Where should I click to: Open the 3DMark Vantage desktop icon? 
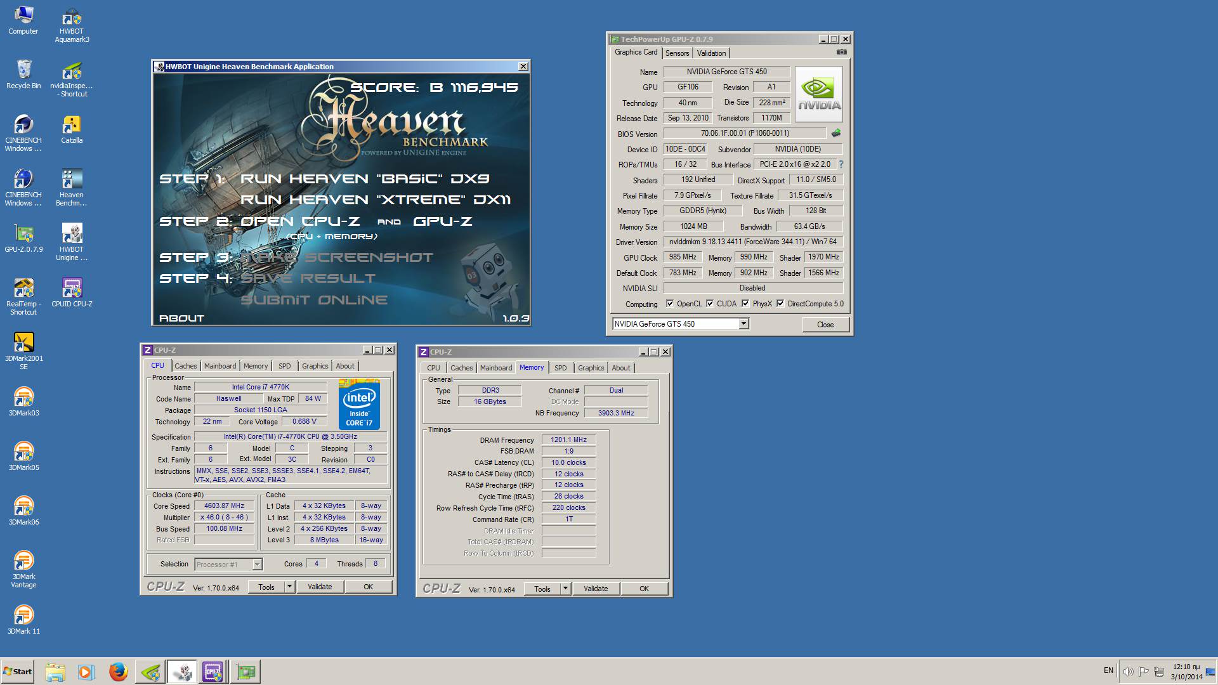(23, 570)
